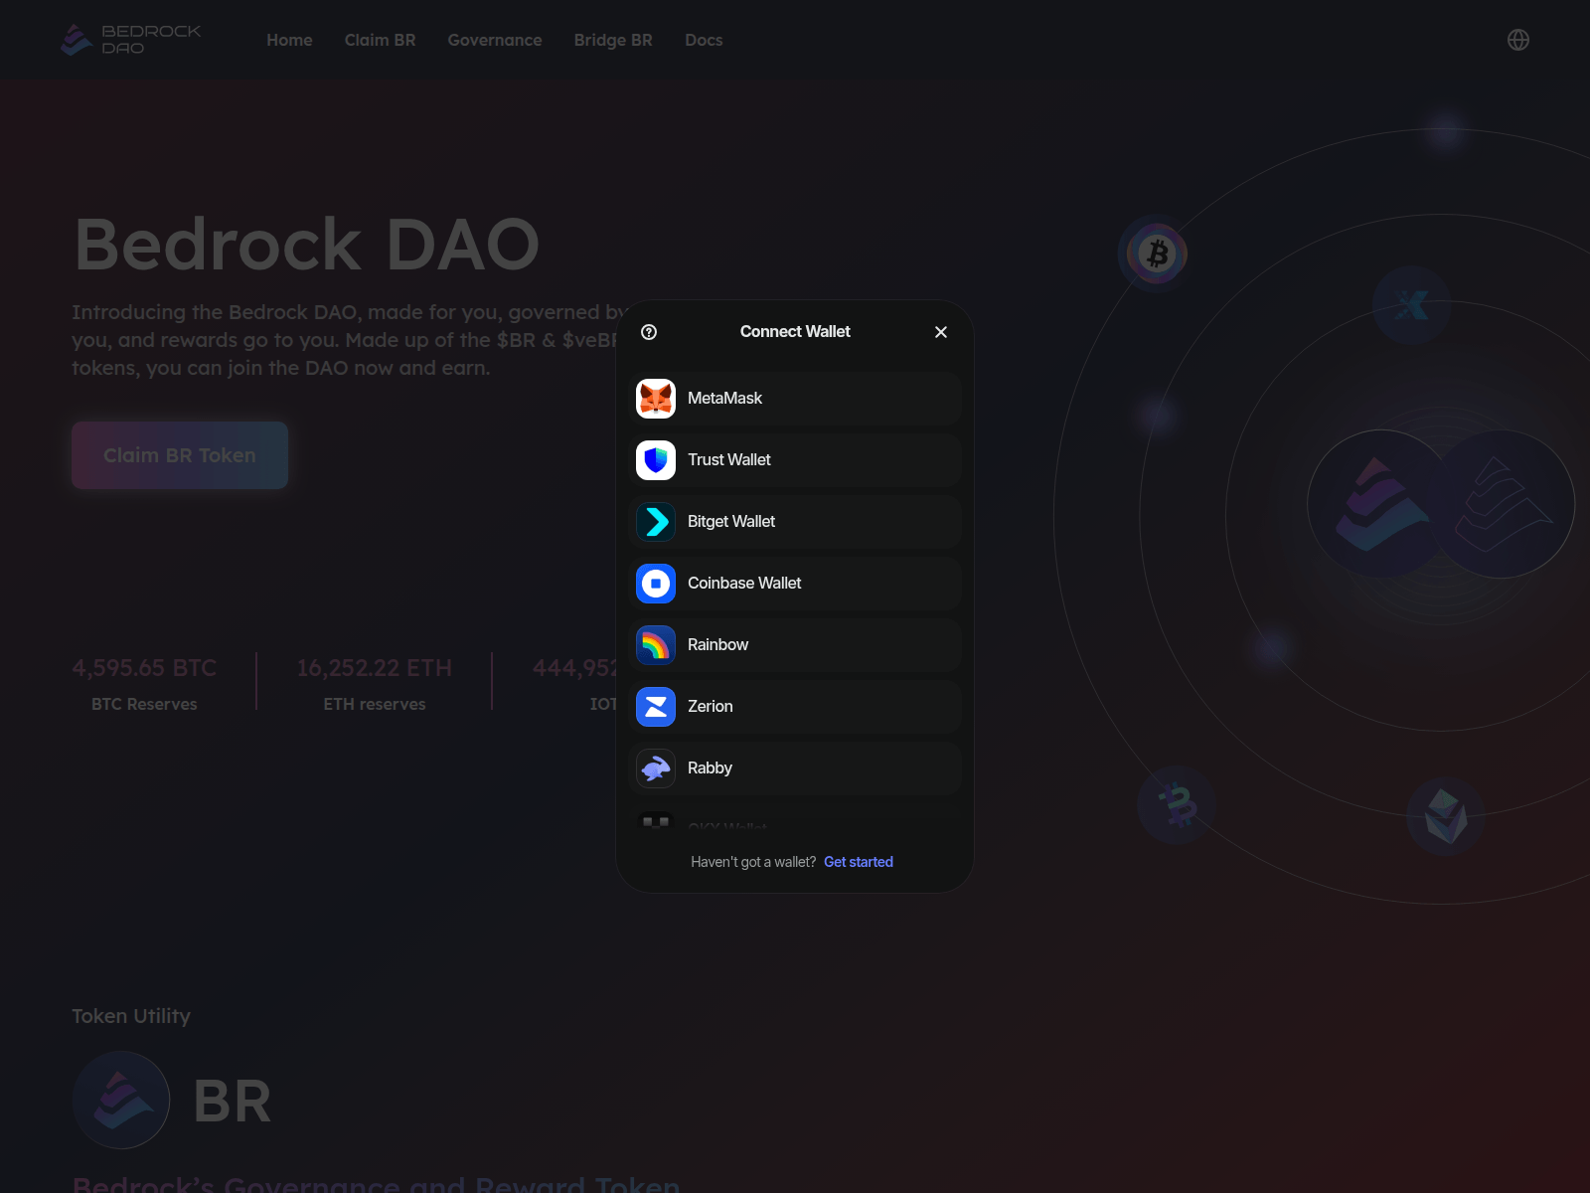Screen dimensions: 1590x1193
Task: Click the Bedrock DAO logo
Action: coord(131,40)
